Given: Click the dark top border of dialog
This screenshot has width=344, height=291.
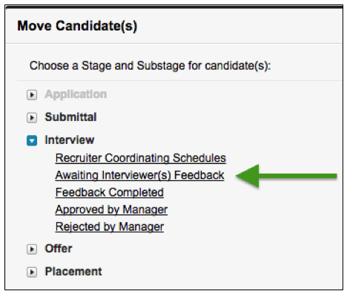Looking at the screenshot, I should (174, 7).
